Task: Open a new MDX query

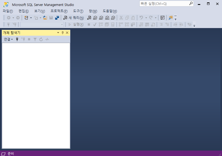Action: 95,18
